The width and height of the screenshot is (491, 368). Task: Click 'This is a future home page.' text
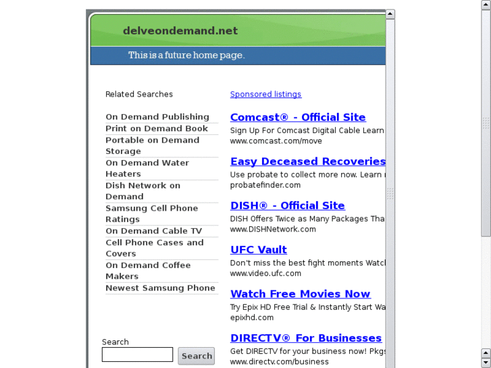pyautogui.click(x=186, y=55)
